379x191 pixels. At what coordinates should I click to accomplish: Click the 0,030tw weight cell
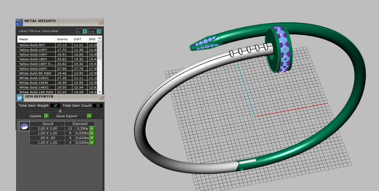82,133
